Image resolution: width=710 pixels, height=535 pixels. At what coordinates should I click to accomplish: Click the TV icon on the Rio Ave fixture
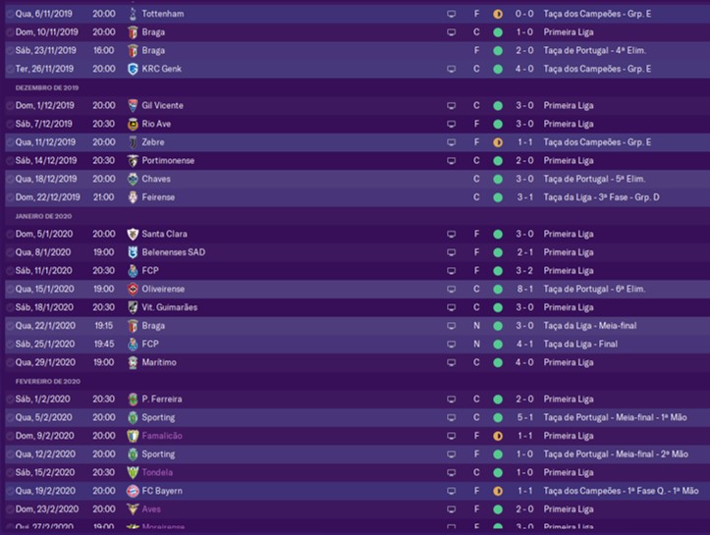coord(452,124)
